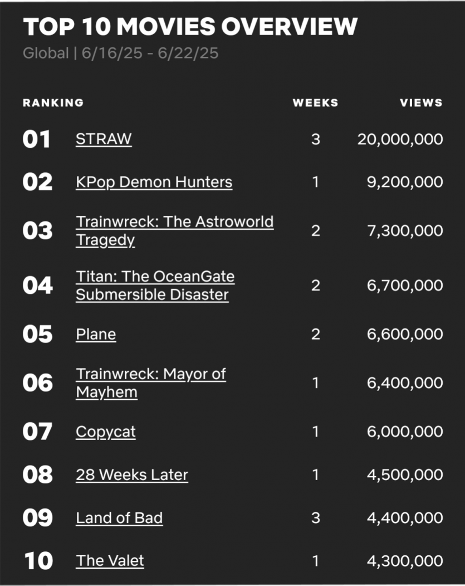
Task: Click the VIEWS column header
Action: coord(421,103)
